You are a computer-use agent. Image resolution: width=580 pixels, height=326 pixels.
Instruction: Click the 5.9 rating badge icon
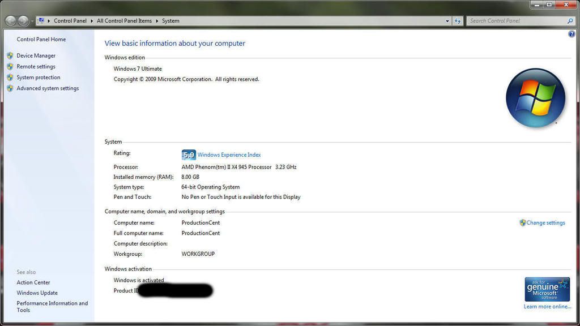click(189, 155)
